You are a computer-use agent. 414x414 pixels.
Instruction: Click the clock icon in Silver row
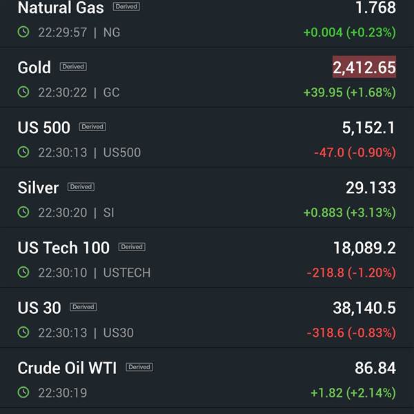click(x=23, y=212)
